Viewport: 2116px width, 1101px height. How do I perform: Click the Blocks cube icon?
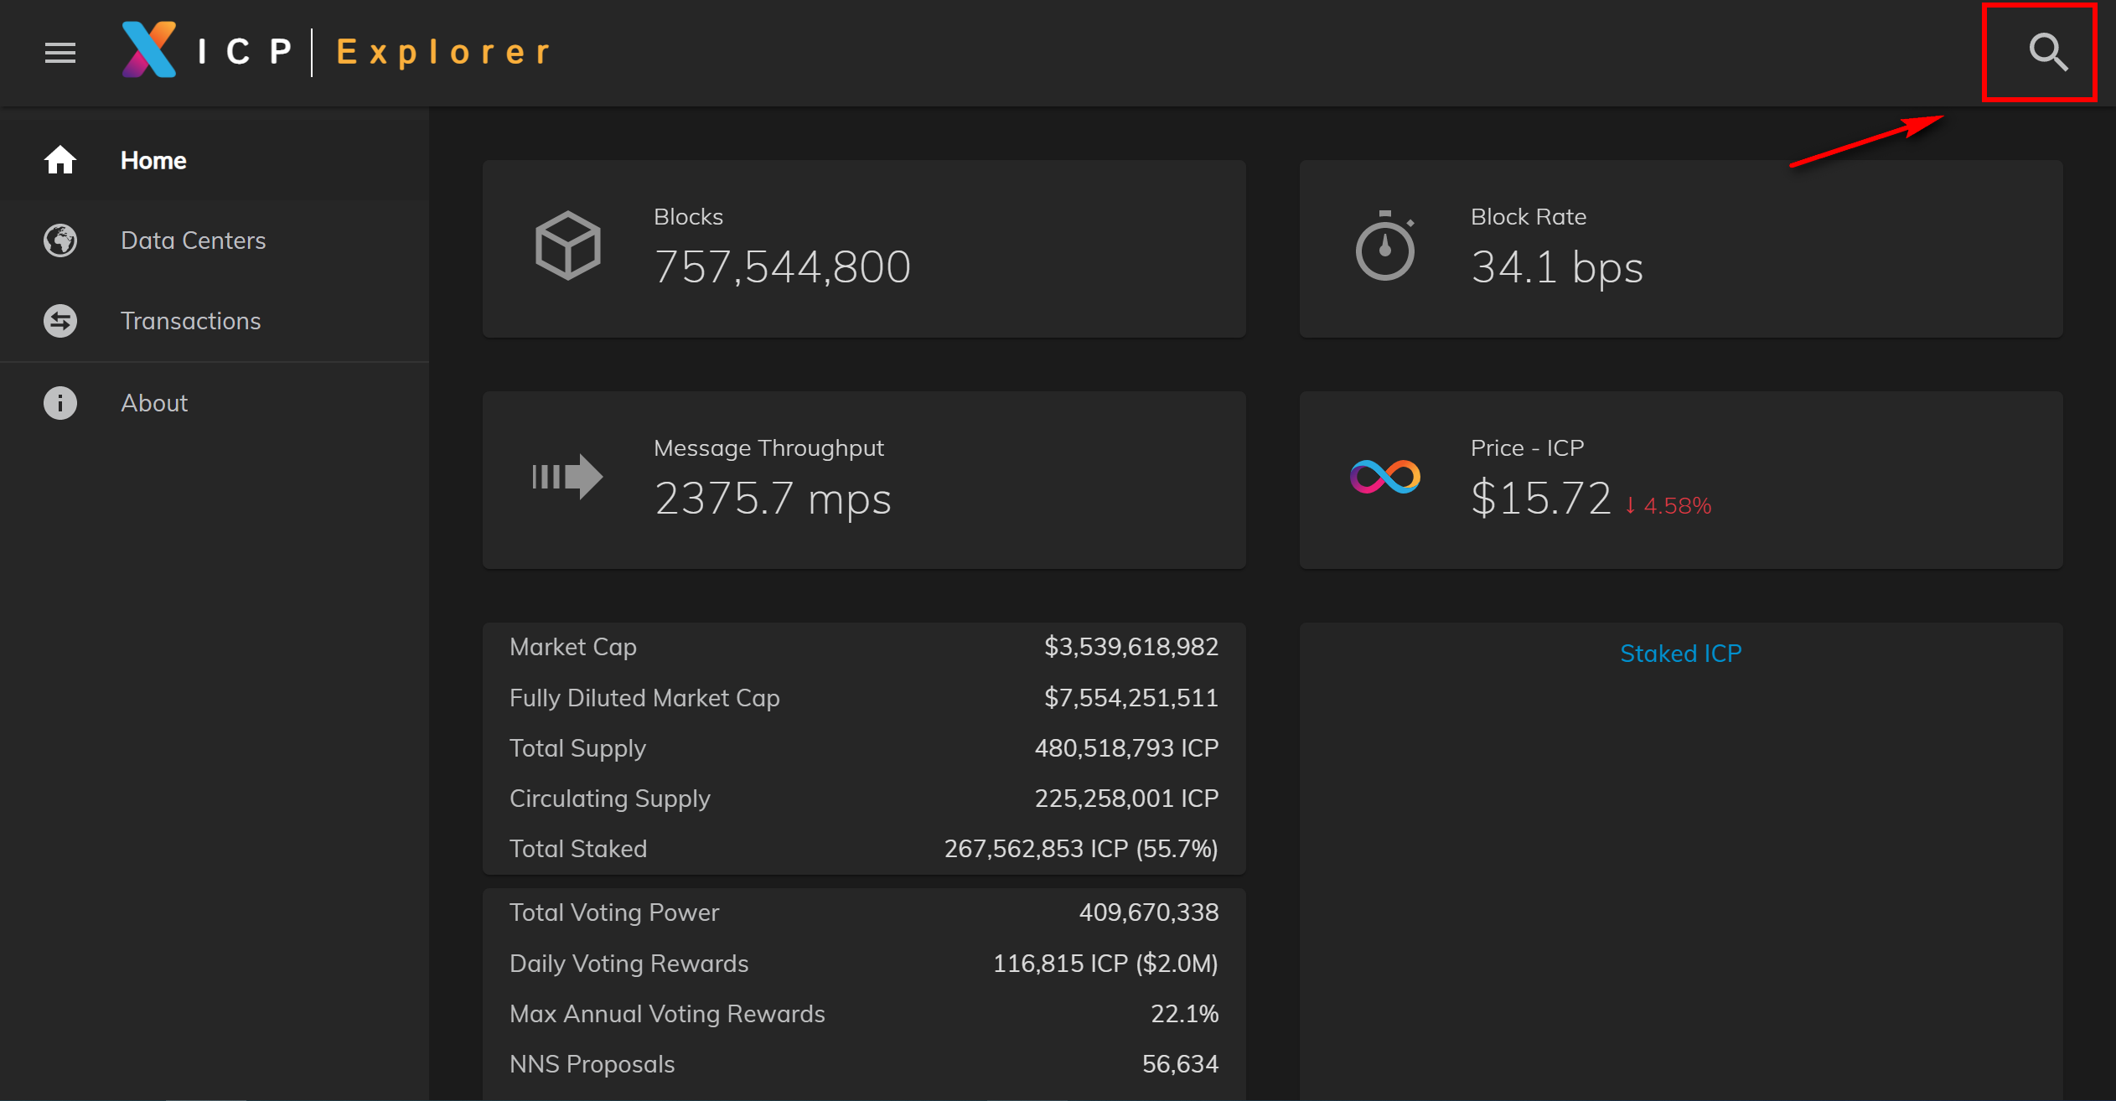[x=568, y=246]
